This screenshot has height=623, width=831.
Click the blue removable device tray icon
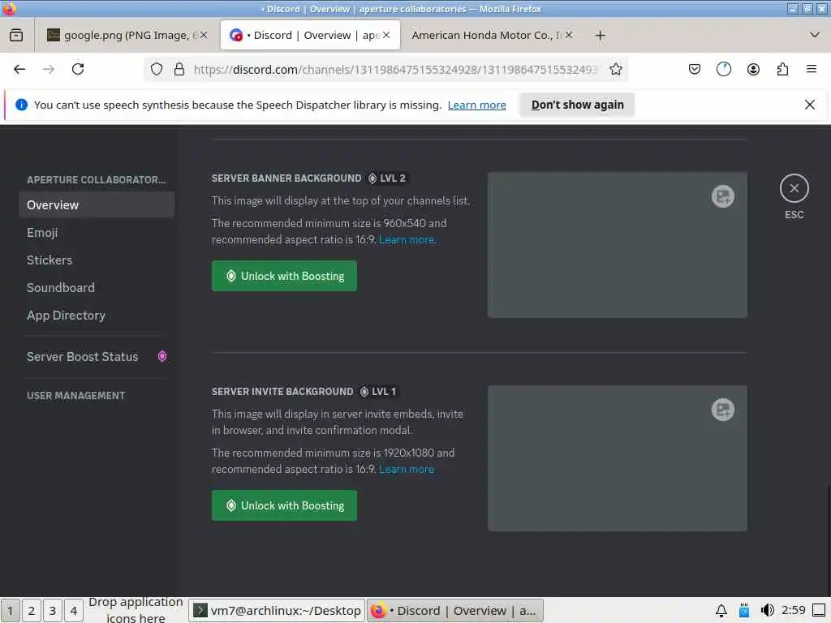744,611
